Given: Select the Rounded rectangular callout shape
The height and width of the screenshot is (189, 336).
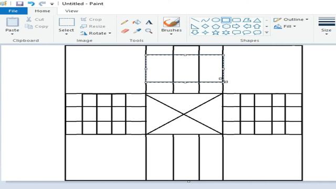Looking at the screenshot, I should (x=236, y=33).
